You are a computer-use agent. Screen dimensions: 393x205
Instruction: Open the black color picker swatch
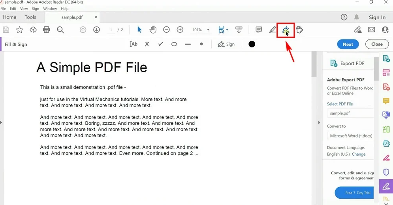pyautogui.click(x=252, y=44)
